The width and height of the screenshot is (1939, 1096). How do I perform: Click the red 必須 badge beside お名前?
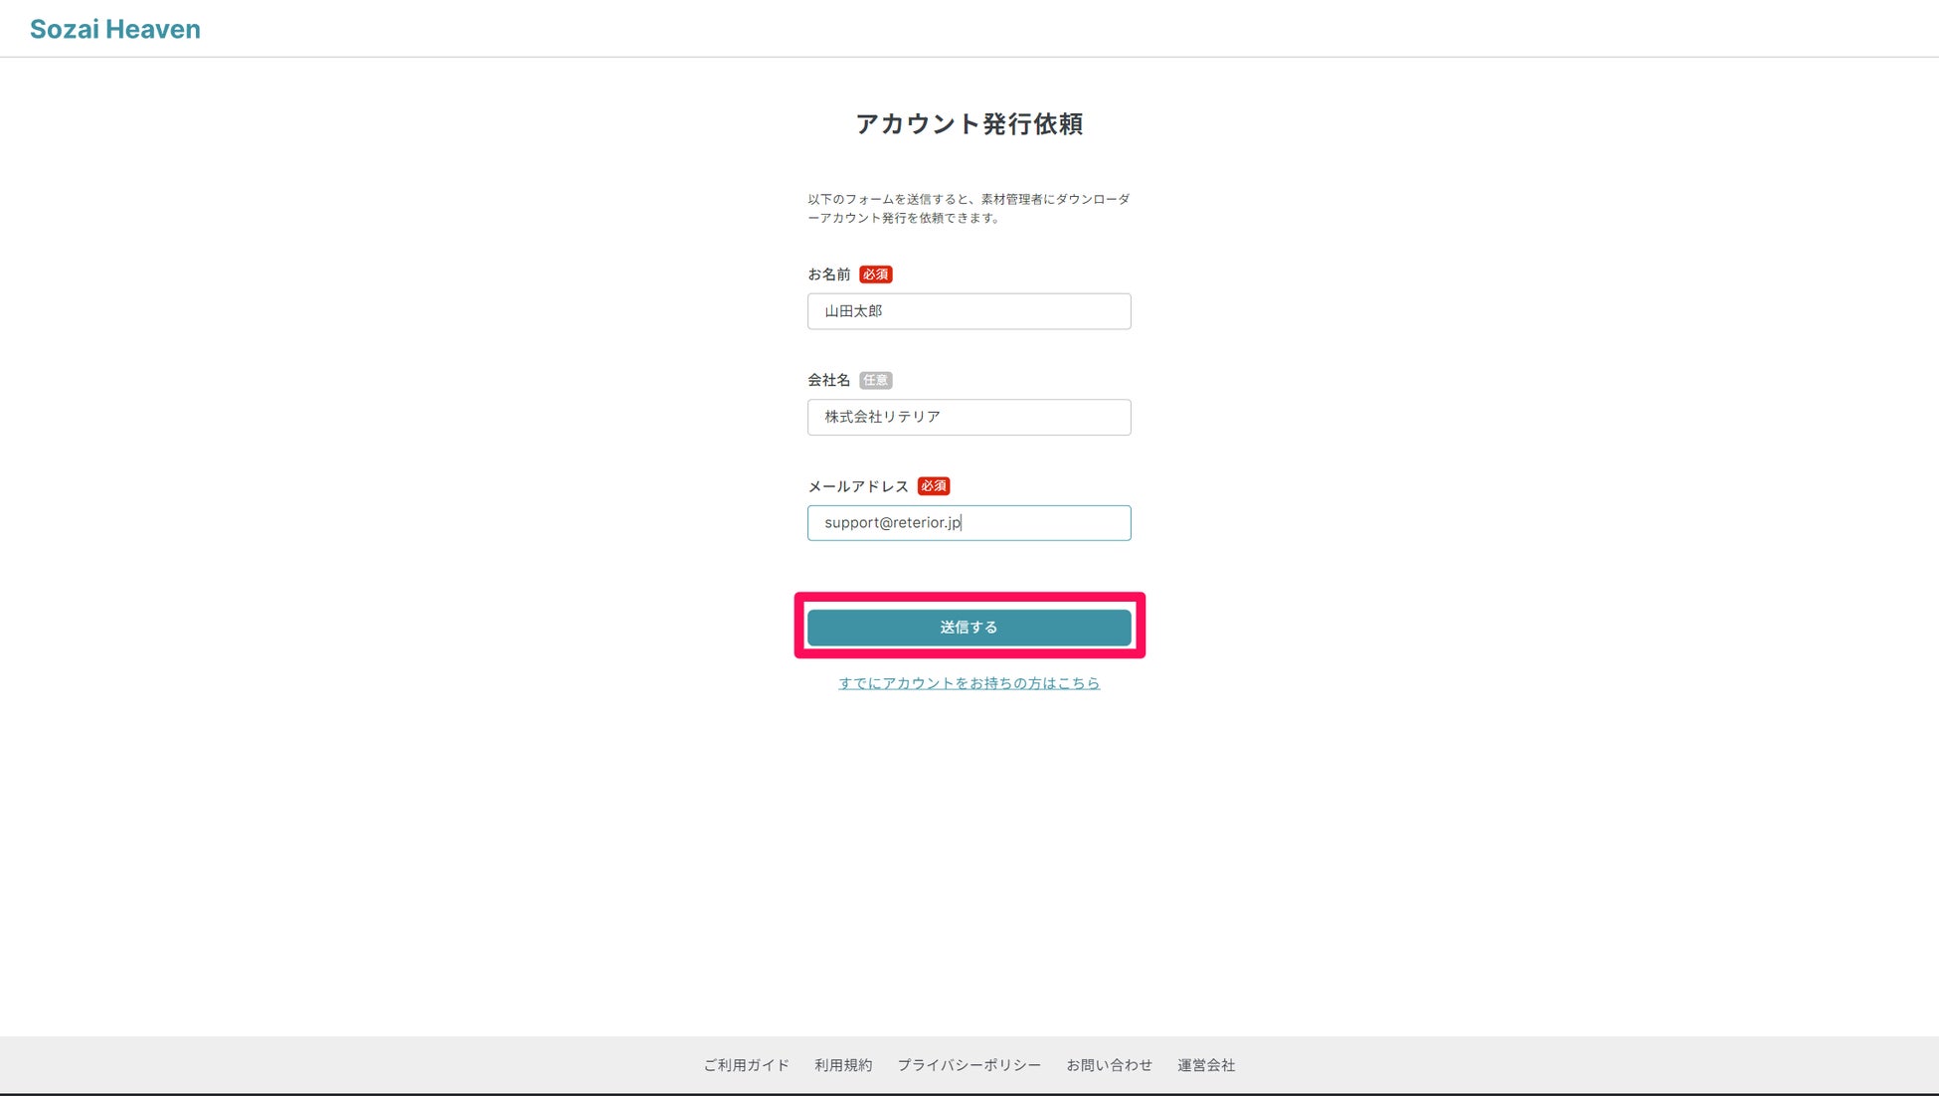pyautogui.click(x=875, y=274)
